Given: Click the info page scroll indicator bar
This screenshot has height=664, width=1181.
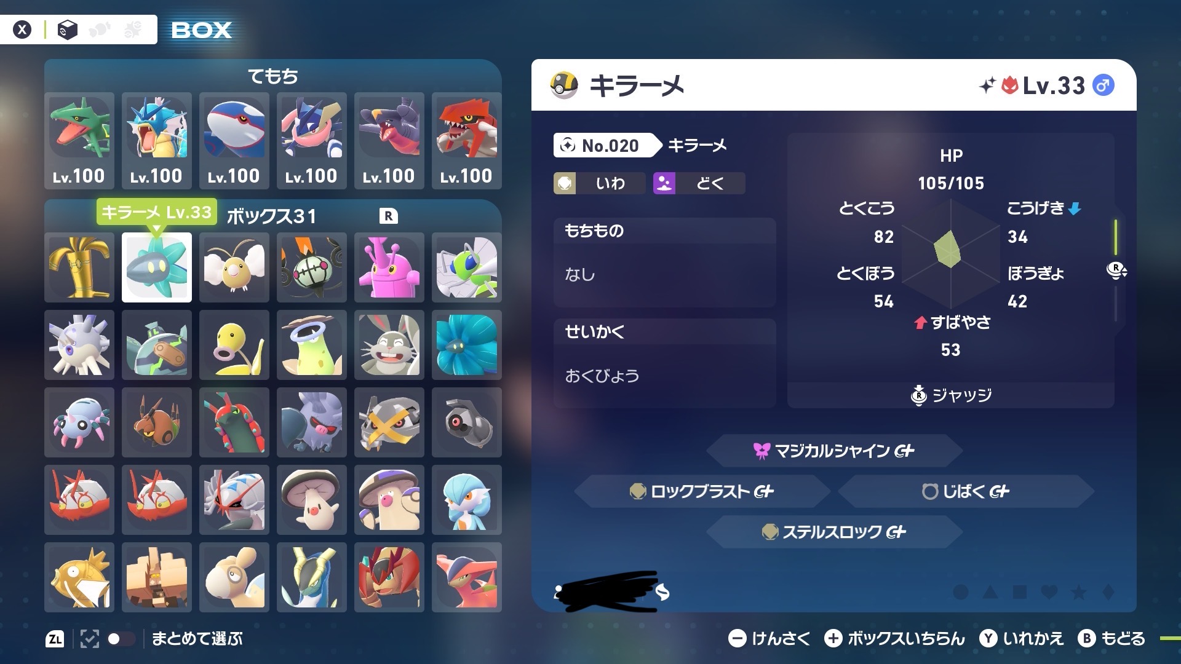Looking at the screenshot, I should tap(1116, 271).
